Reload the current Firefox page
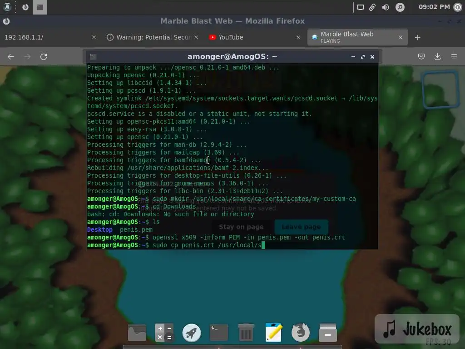This screenshot has height=349, width=465. [44, 57]
